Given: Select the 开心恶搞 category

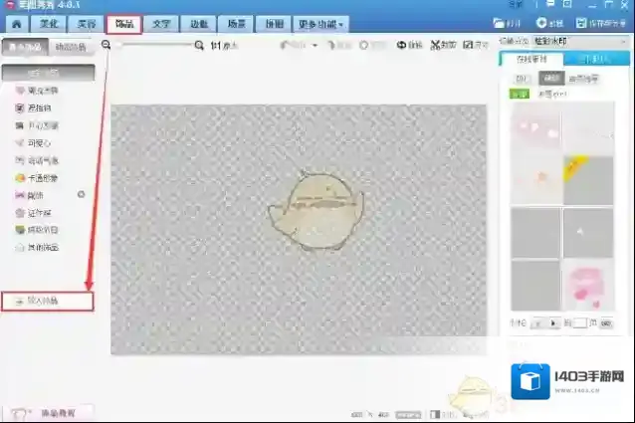Looking at the screenshot, I should pos(37,125).
